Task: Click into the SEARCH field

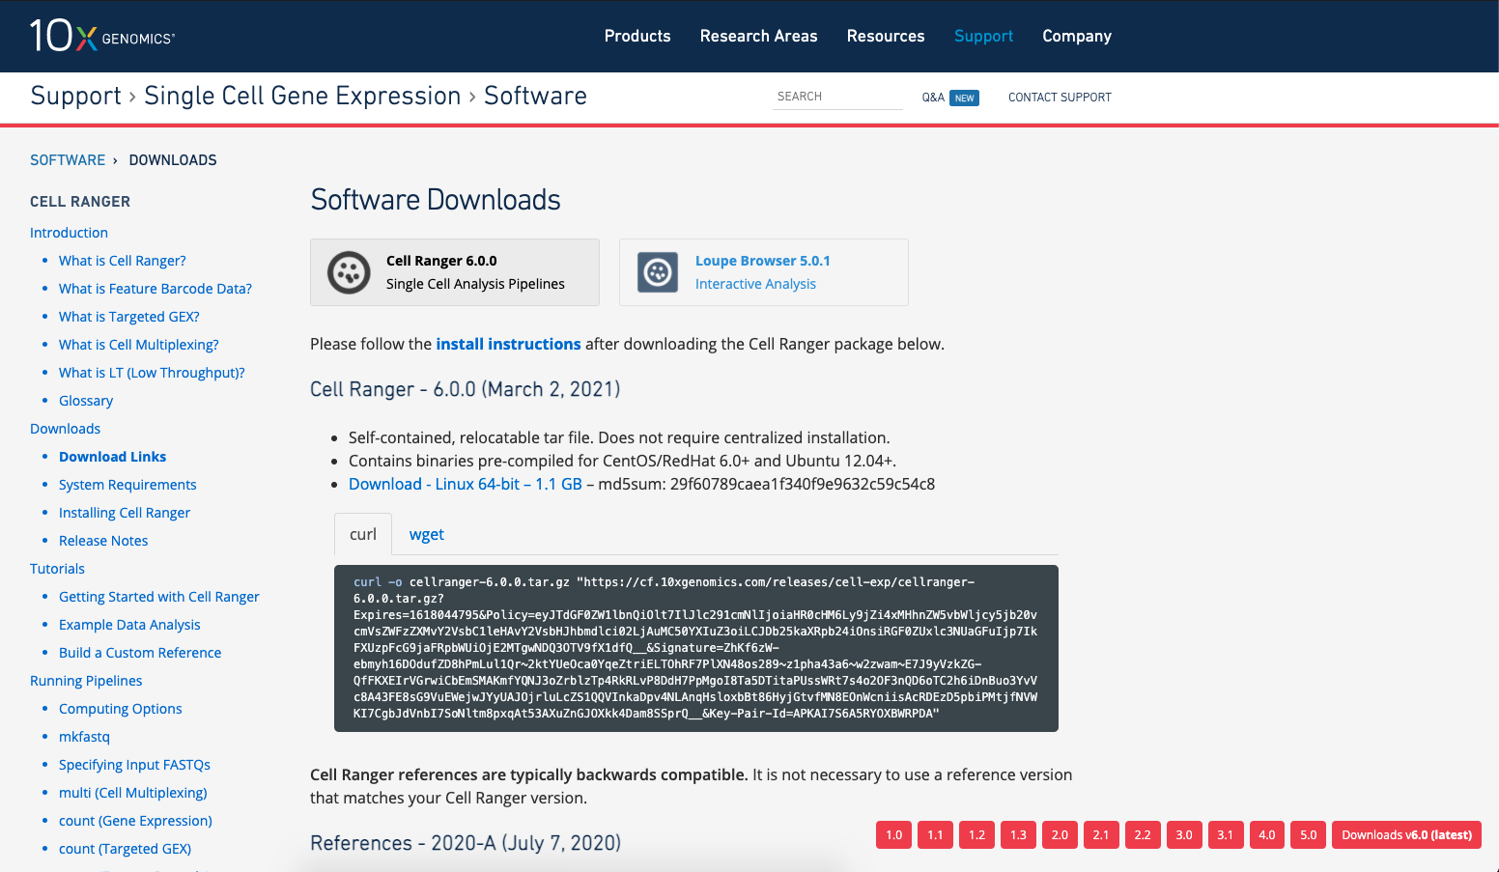Action: pyautogui.click(x=837, y=97)
